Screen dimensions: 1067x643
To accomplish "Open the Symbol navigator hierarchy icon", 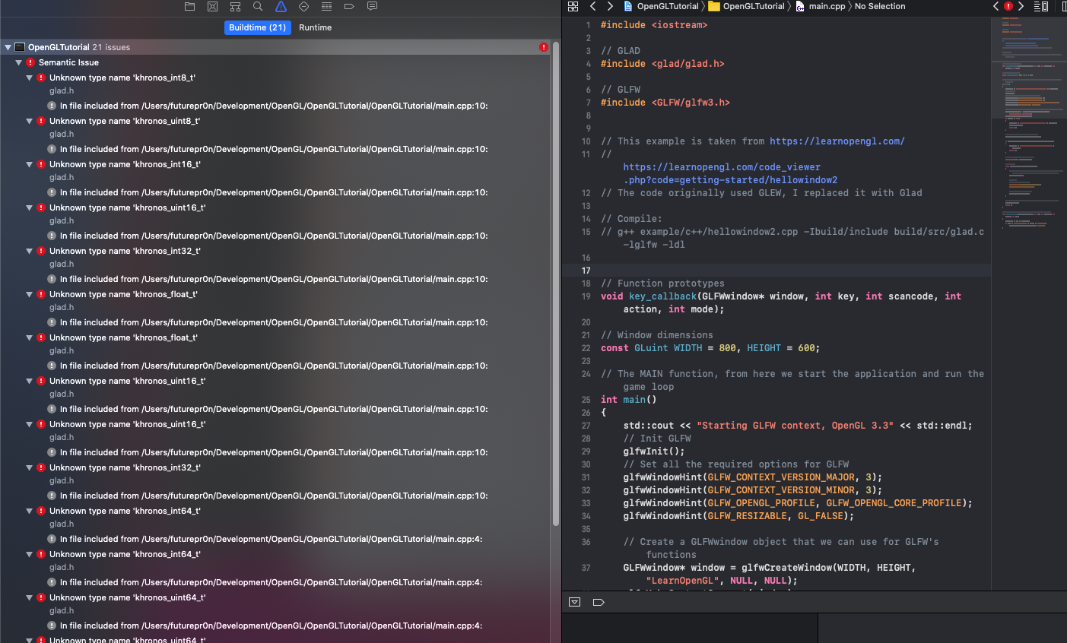I will pos(236,6).
